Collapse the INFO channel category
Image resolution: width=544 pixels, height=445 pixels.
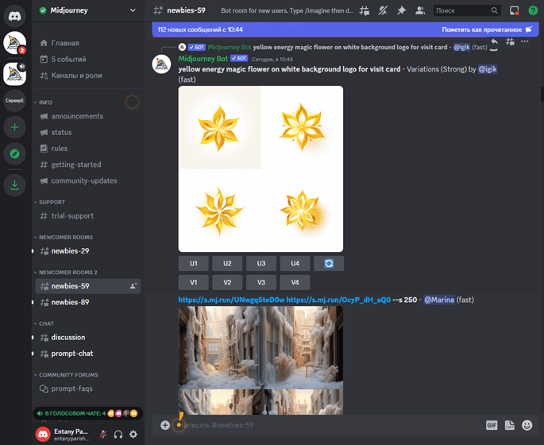pos(43,103)
